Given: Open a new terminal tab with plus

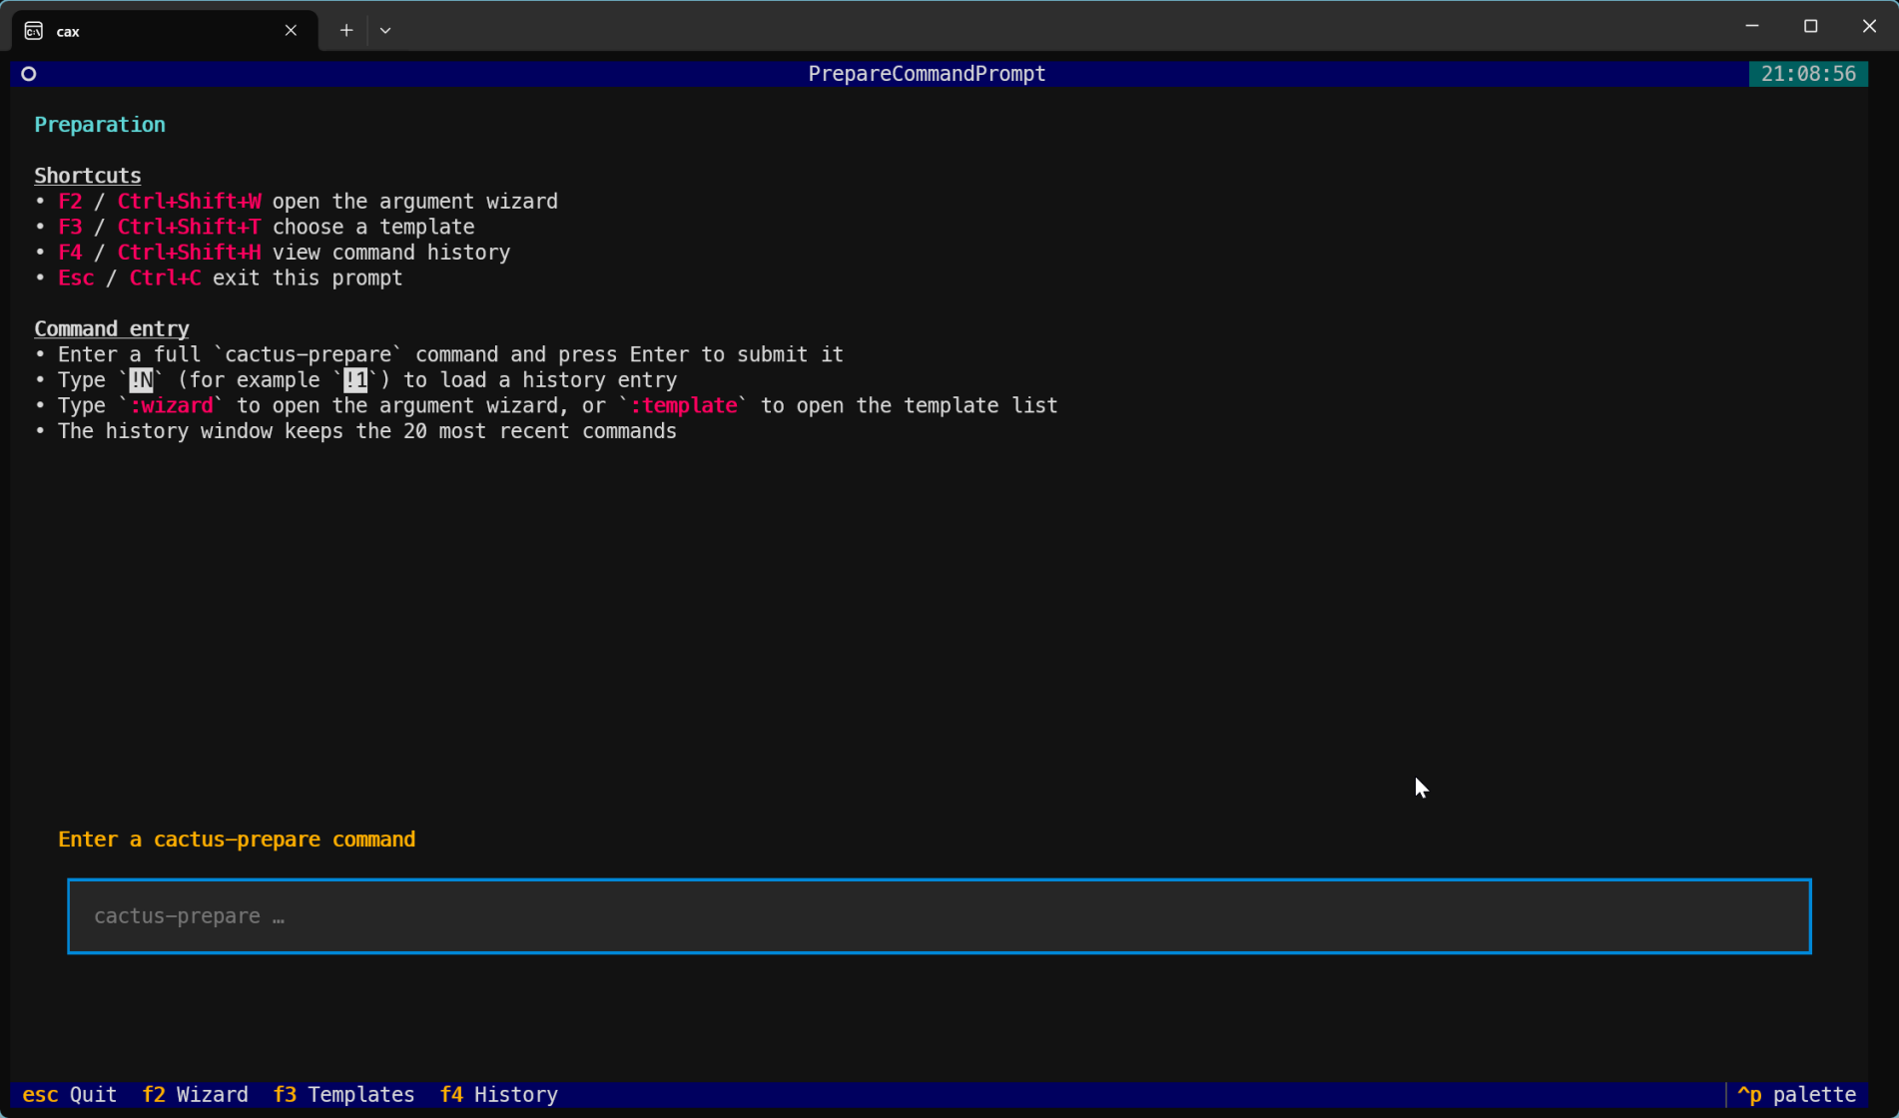Looking at the screenshot, I should click(346, 31).
